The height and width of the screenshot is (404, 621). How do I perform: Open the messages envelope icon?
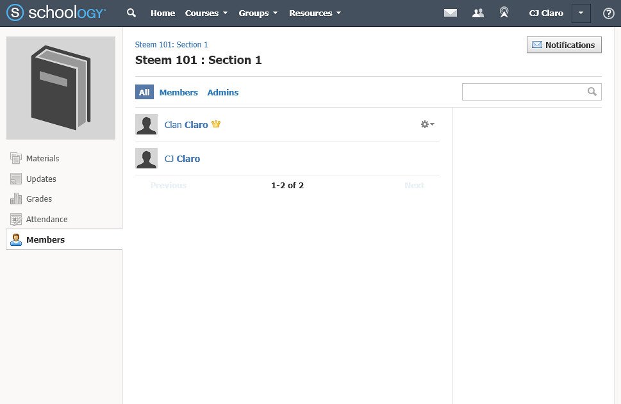(x=451, y=13)
